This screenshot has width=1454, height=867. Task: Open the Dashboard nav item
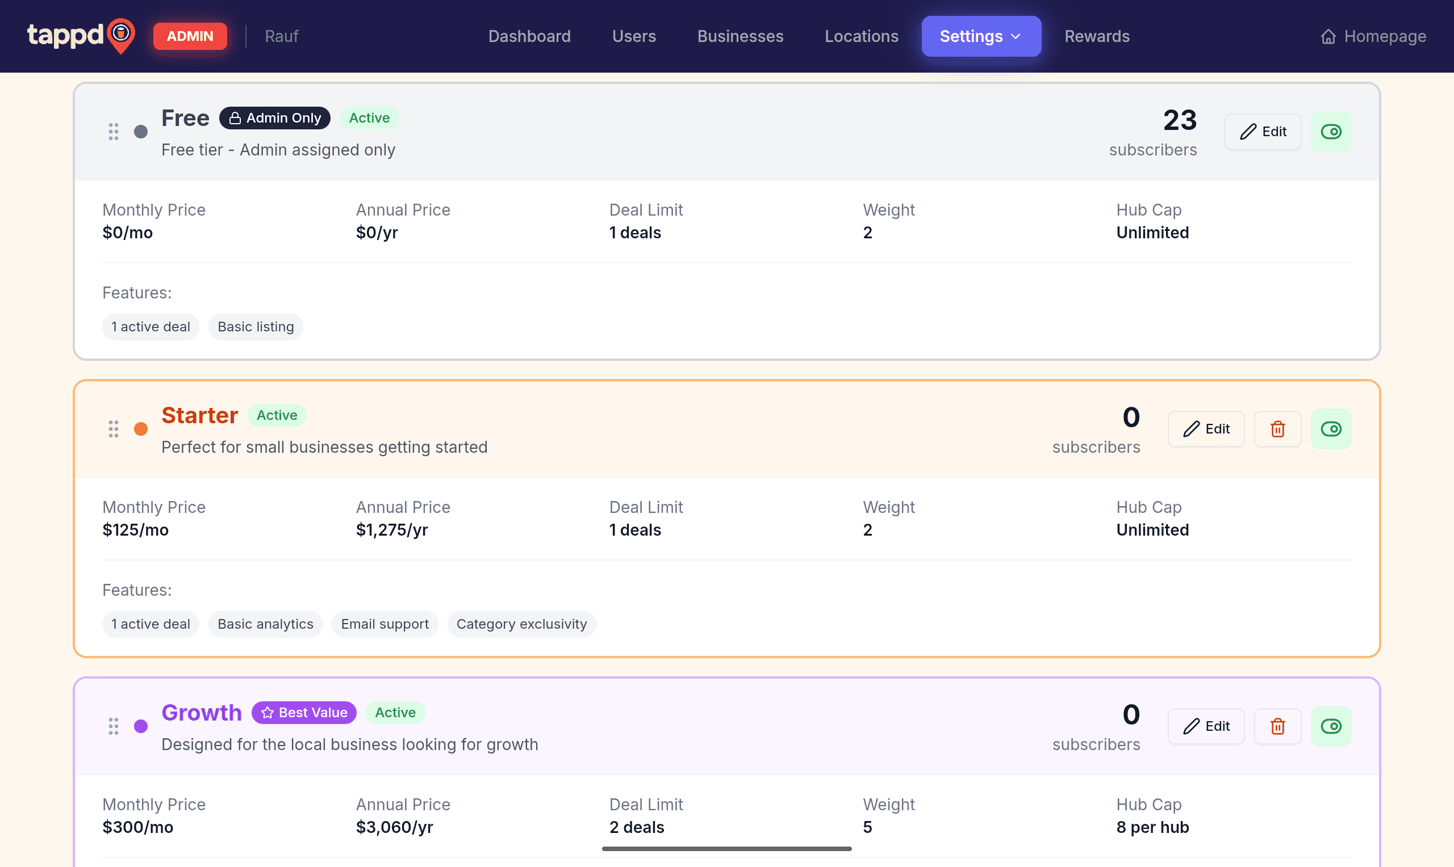point(529,36)
